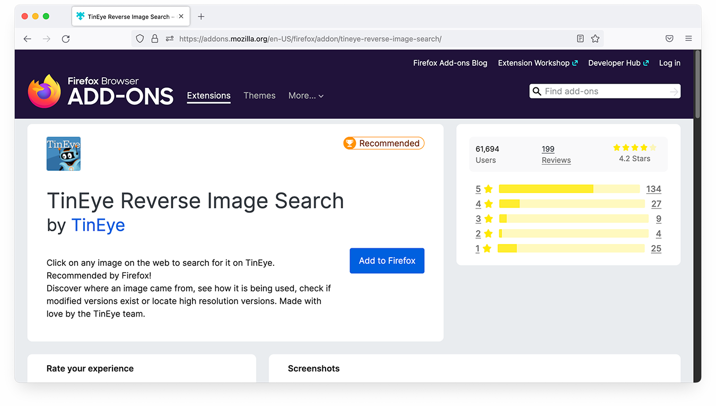
Task: Expand the More... dropdown menu
Action: (306, 96)
